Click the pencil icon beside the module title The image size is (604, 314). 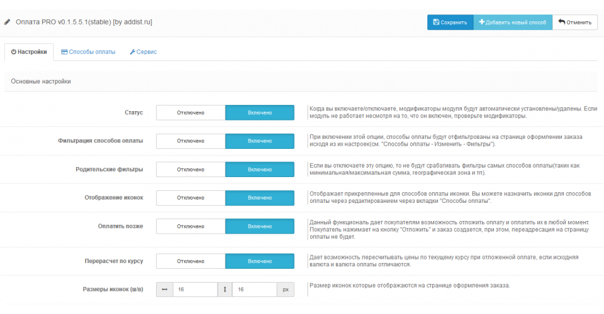coord(8,22)
